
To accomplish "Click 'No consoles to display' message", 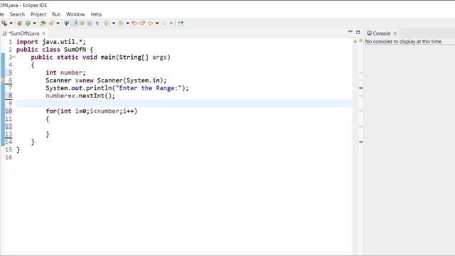I will point(404,41).
